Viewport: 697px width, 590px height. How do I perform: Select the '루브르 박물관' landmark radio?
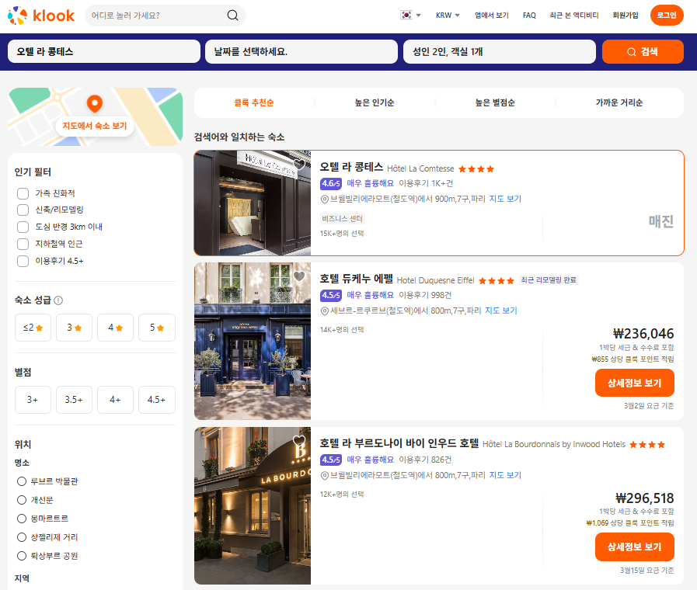click(x=21, y=481)
